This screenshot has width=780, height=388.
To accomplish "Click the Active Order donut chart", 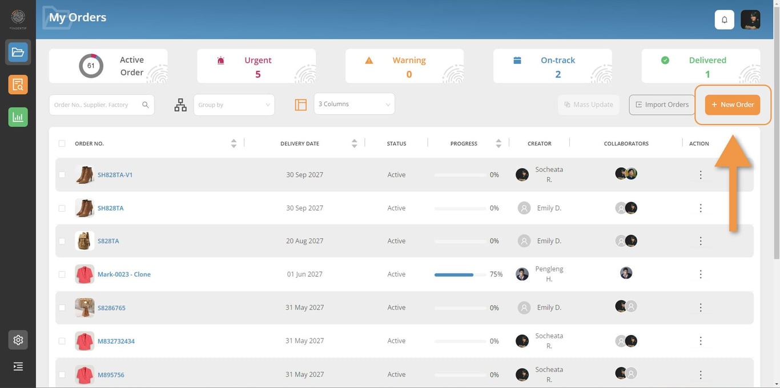I will pos(91,66).
